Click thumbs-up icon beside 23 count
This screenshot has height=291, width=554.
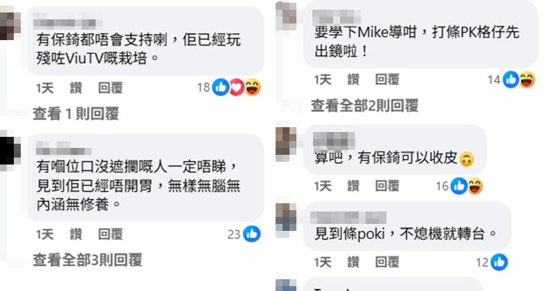click(252, 234)
